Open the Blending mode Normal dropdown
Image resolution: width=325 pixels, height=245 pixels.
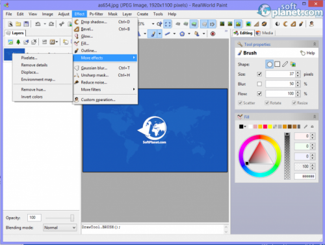pyautogui.click(x=60, y=227)
